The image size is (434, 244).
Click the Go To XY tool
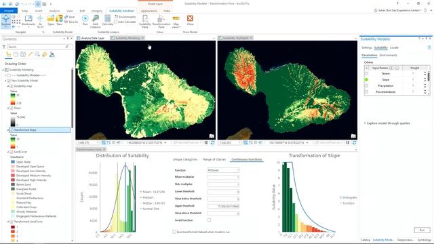pos(40,21)
